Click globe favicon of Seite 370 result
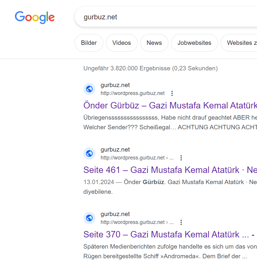Image resolution: width=257 pixels, height=265 pixels. (x=89, y=218)
